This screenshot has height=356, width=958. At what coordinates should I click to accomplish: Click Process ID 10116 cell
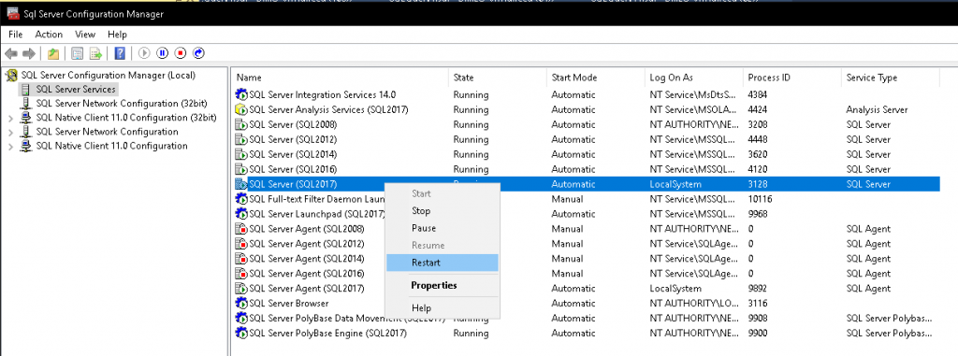coord(760,199)
